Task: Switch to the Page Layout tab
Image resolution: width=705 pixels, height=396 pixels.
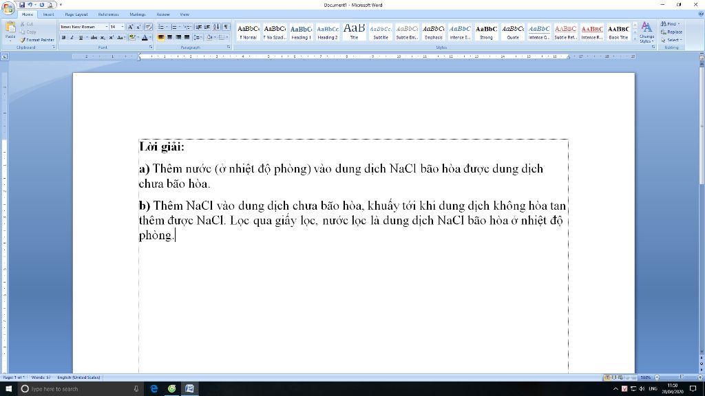Action: pyautogui.click(x=76, y=14)
